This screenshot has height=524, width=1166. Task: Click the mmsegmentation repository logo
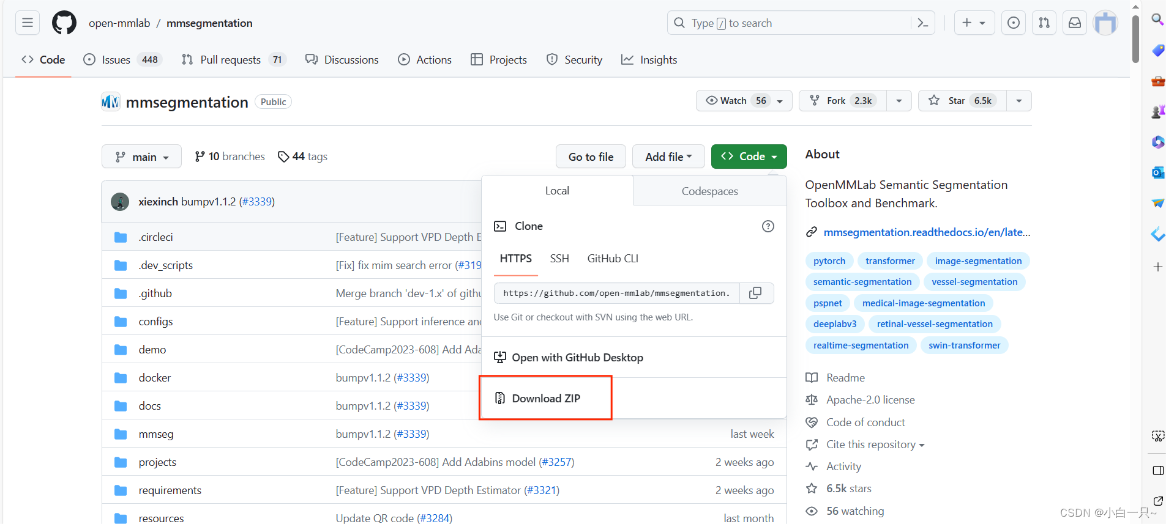coord(111,101)
